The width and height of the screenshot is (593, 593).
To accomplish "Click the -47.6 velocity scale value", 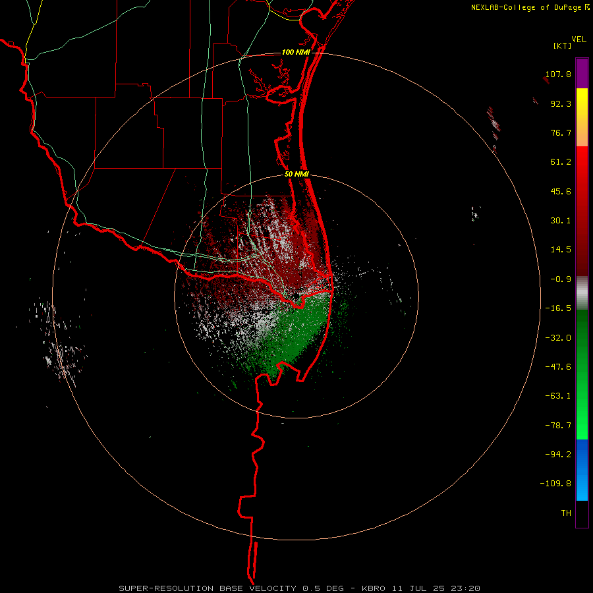I will pyautogui.click(x=558, y=366).
